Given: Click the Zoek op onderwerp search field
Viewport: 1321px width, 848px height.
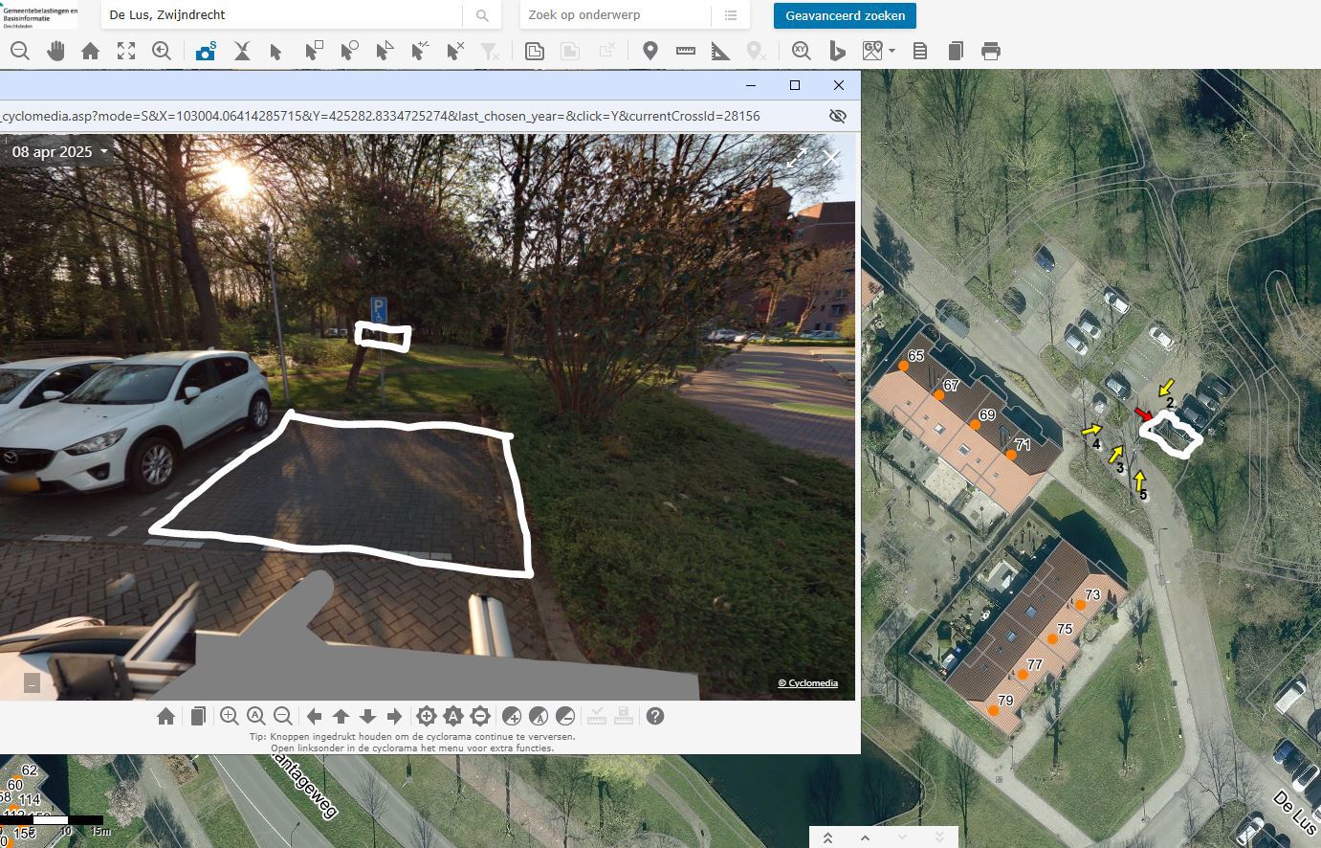Looking at the screenshot, I should click(x=615, y=15).
